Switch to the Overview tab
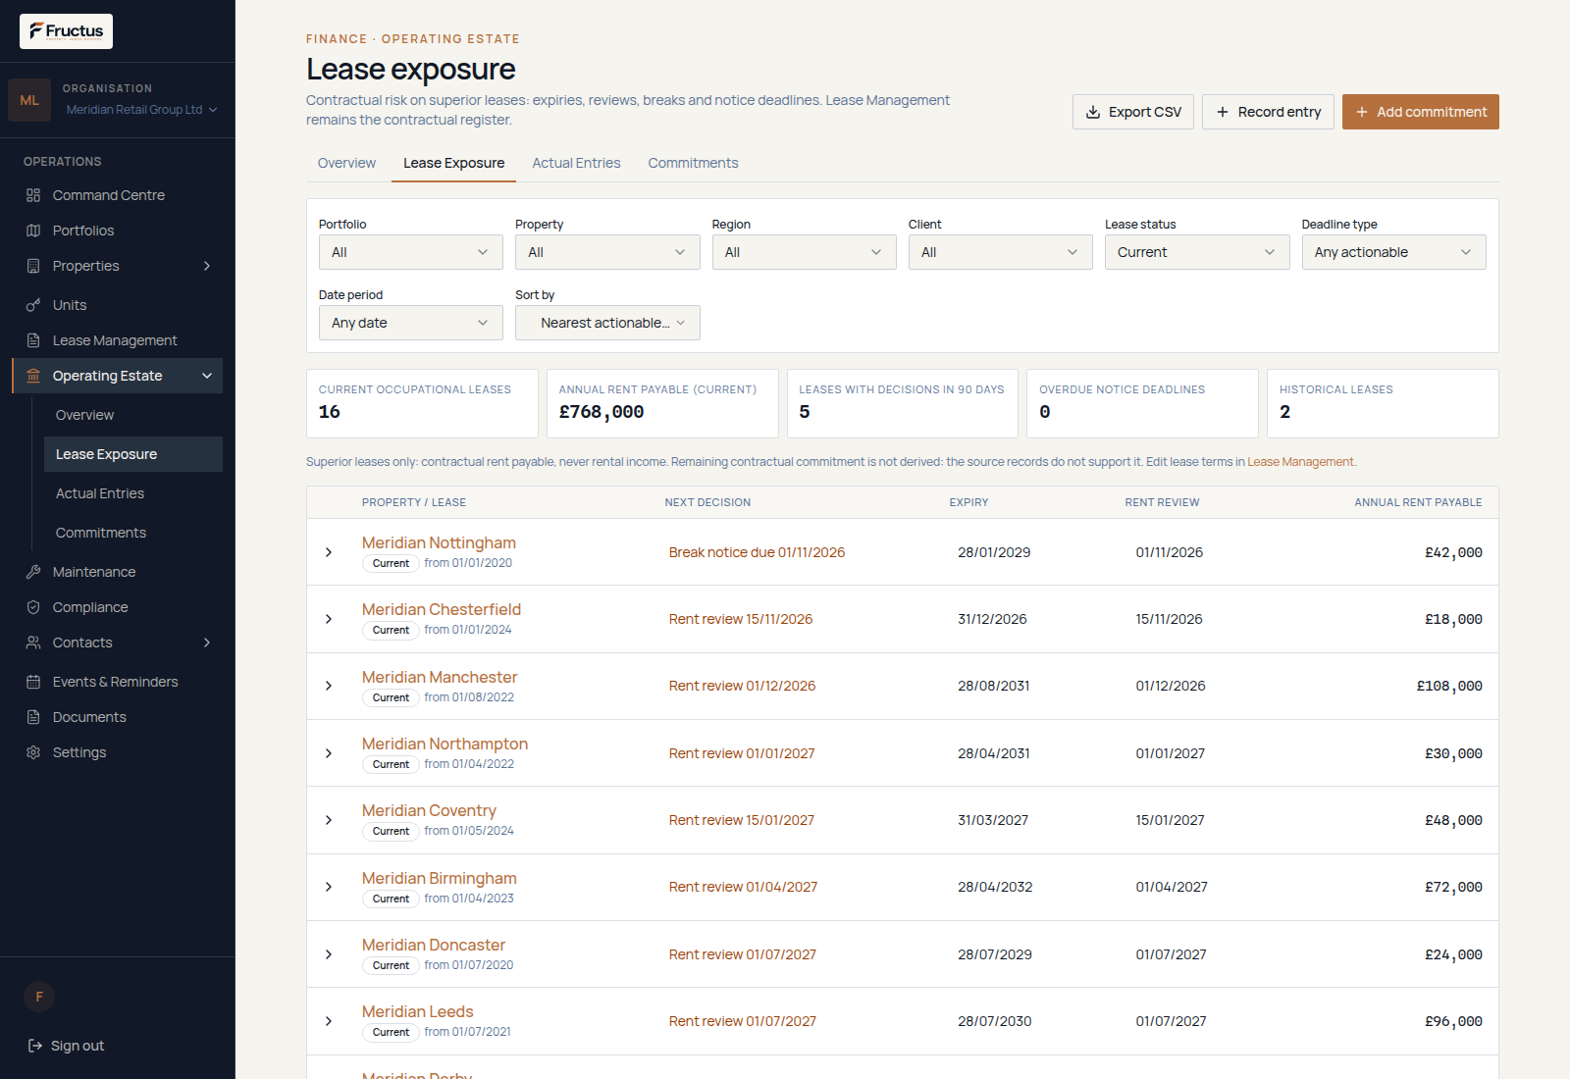 [346, 163]
